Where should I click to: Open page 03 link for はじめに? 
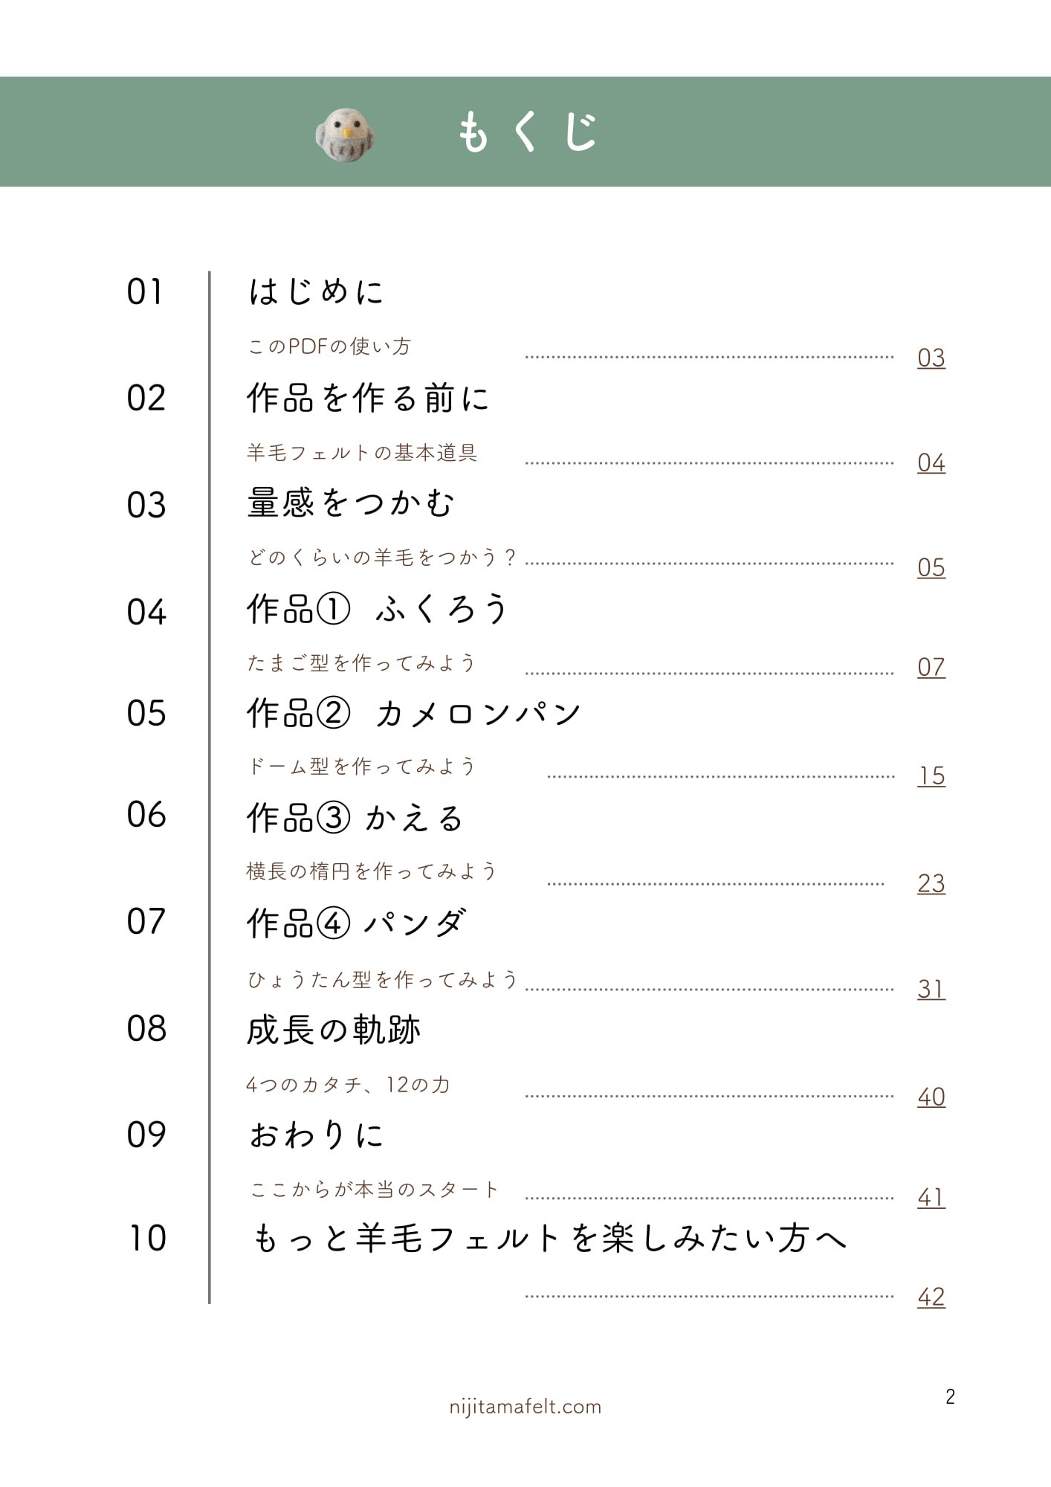[x=931, y=358]
